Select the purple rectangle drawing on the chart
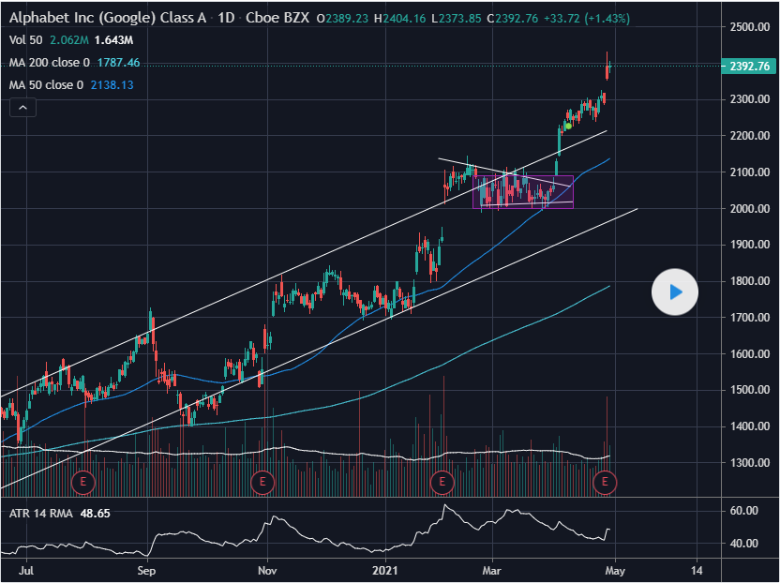This screenshot has height=583, width=780. pyautogui.click(x=523, y=191)
